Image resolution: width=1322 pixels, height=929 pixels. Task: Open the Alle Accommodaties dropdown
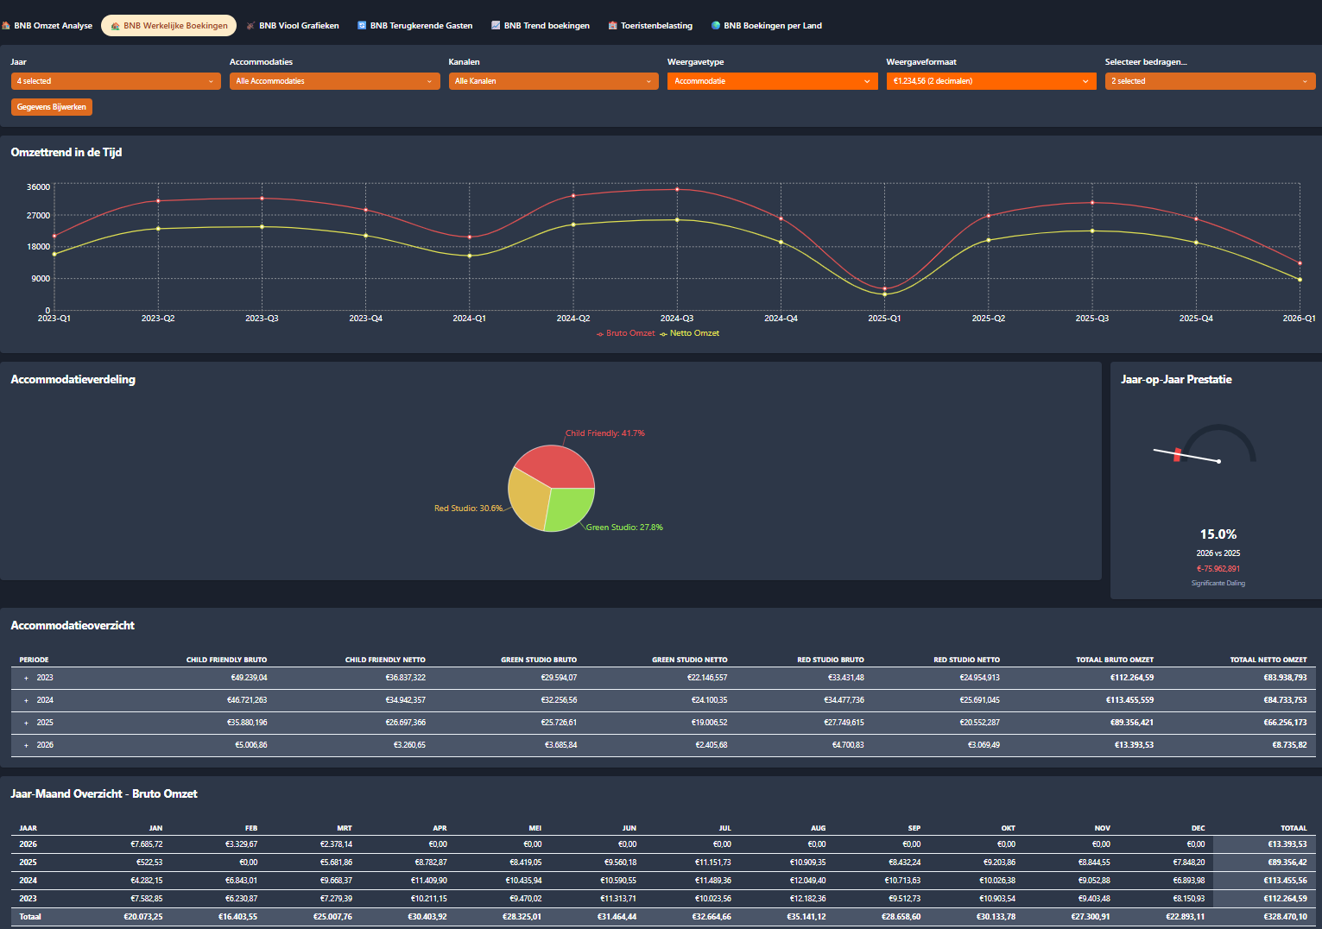click(334, 81)
